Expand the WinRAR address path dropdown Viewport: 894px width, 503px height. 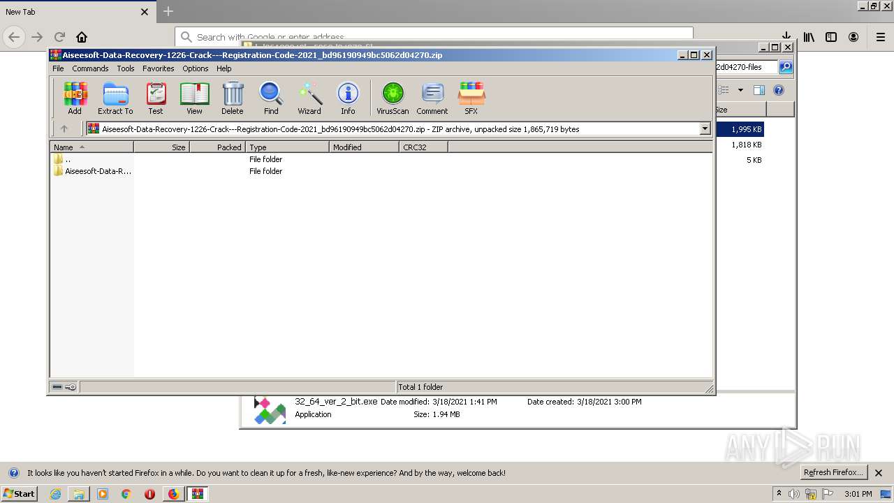[705, 129]
